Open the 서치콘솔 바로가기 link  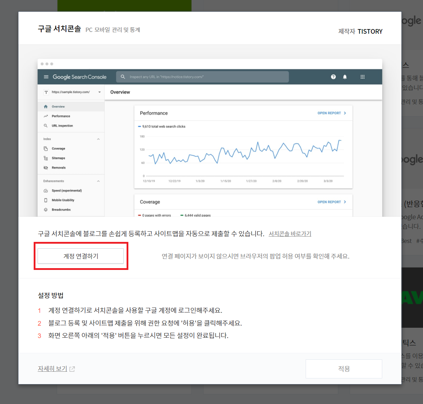point(290,234)
